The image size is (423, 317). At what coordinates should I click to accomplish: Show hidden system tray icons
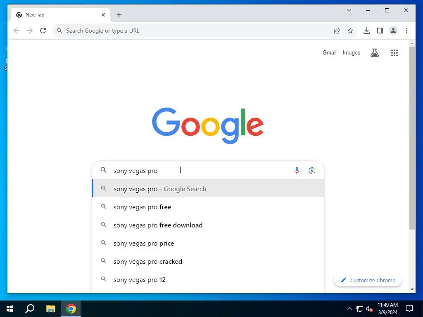(x=349, y=309)
